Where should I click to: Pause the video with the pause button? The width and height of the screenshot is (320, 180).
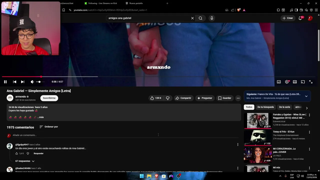coord(5,82)
